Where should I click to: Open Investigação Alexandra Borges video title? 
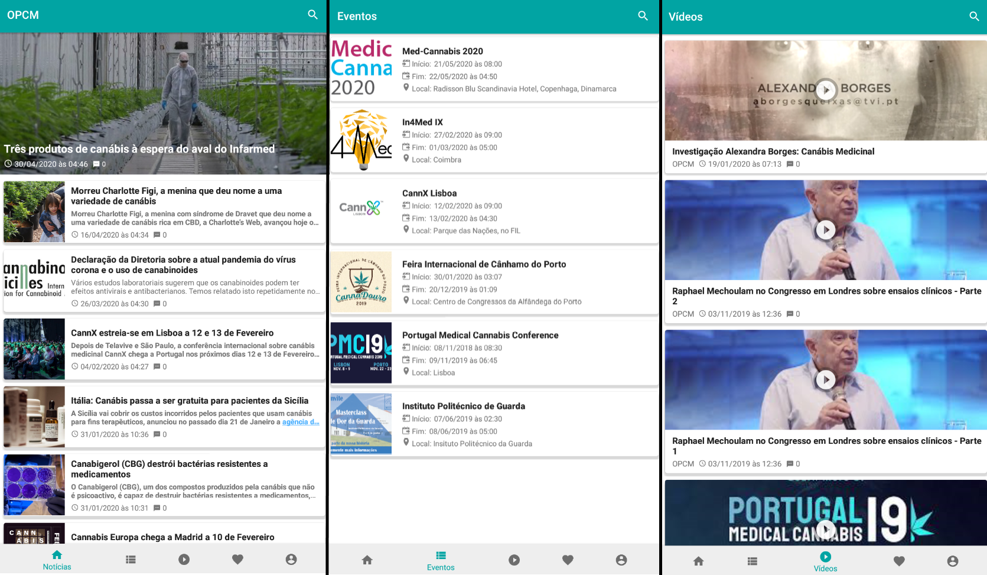pos(773,151)
